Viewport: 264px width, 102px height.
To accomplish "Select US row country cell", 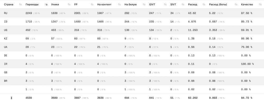I will tap(6, 30).
